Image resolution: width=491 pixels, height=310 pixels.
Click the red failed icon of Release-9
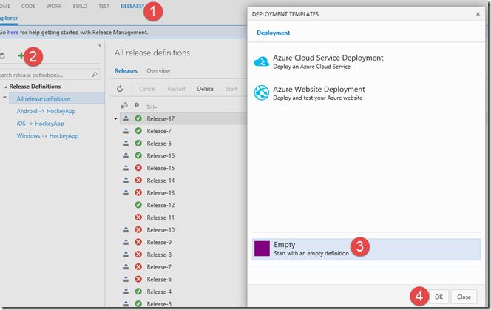pyautogui.click(x=138, y=242)
